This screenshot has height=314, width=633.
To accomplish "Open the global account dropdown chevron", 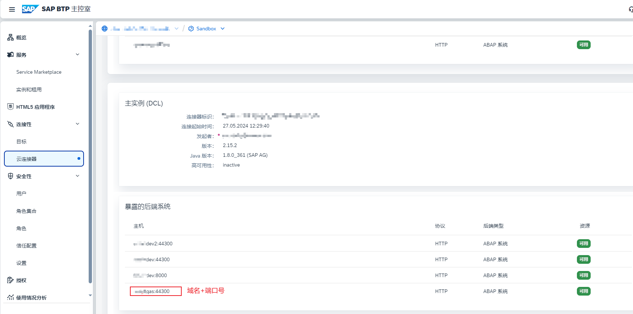I will (177, 29).
